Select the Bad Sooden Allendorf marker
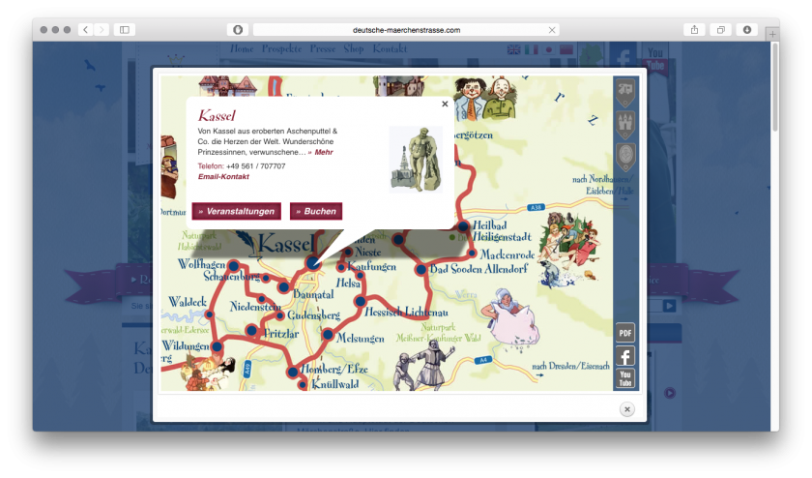This screenshot has height=478, width=812. point(421,270)
